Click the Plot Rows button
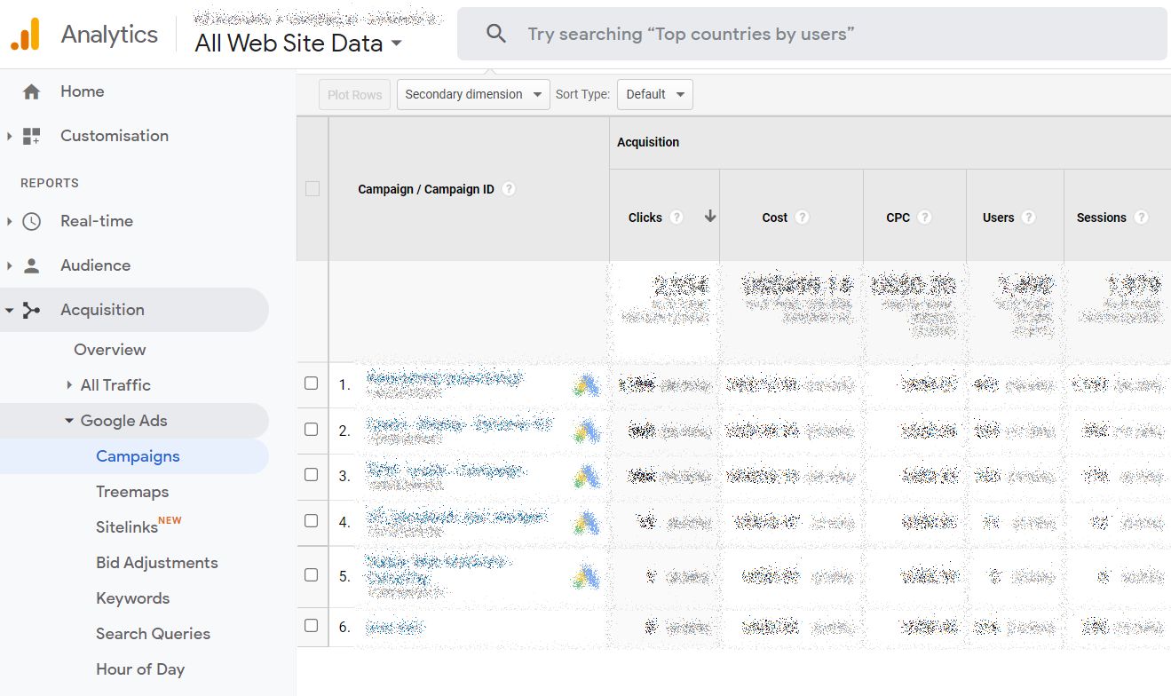 pyautogui.click(x=354, y=94)
